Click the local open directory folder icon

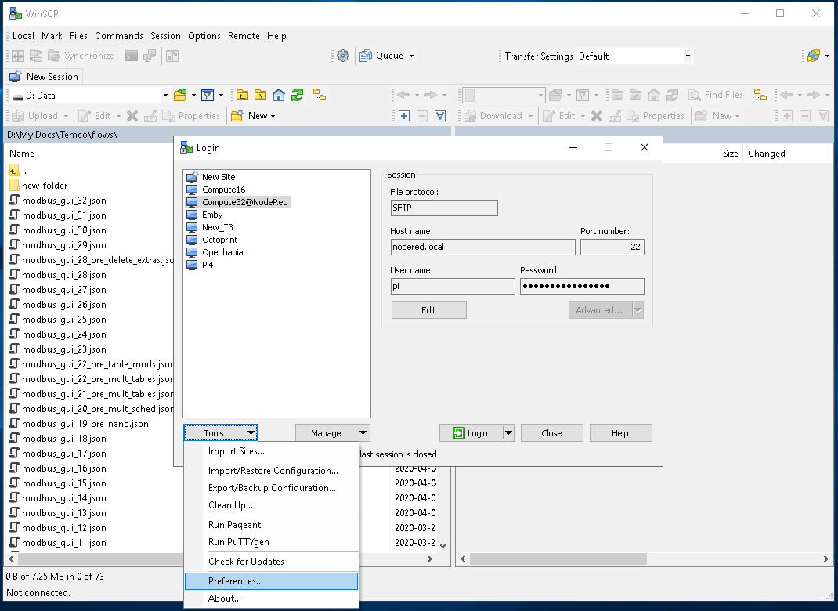[x=181, y=95]
